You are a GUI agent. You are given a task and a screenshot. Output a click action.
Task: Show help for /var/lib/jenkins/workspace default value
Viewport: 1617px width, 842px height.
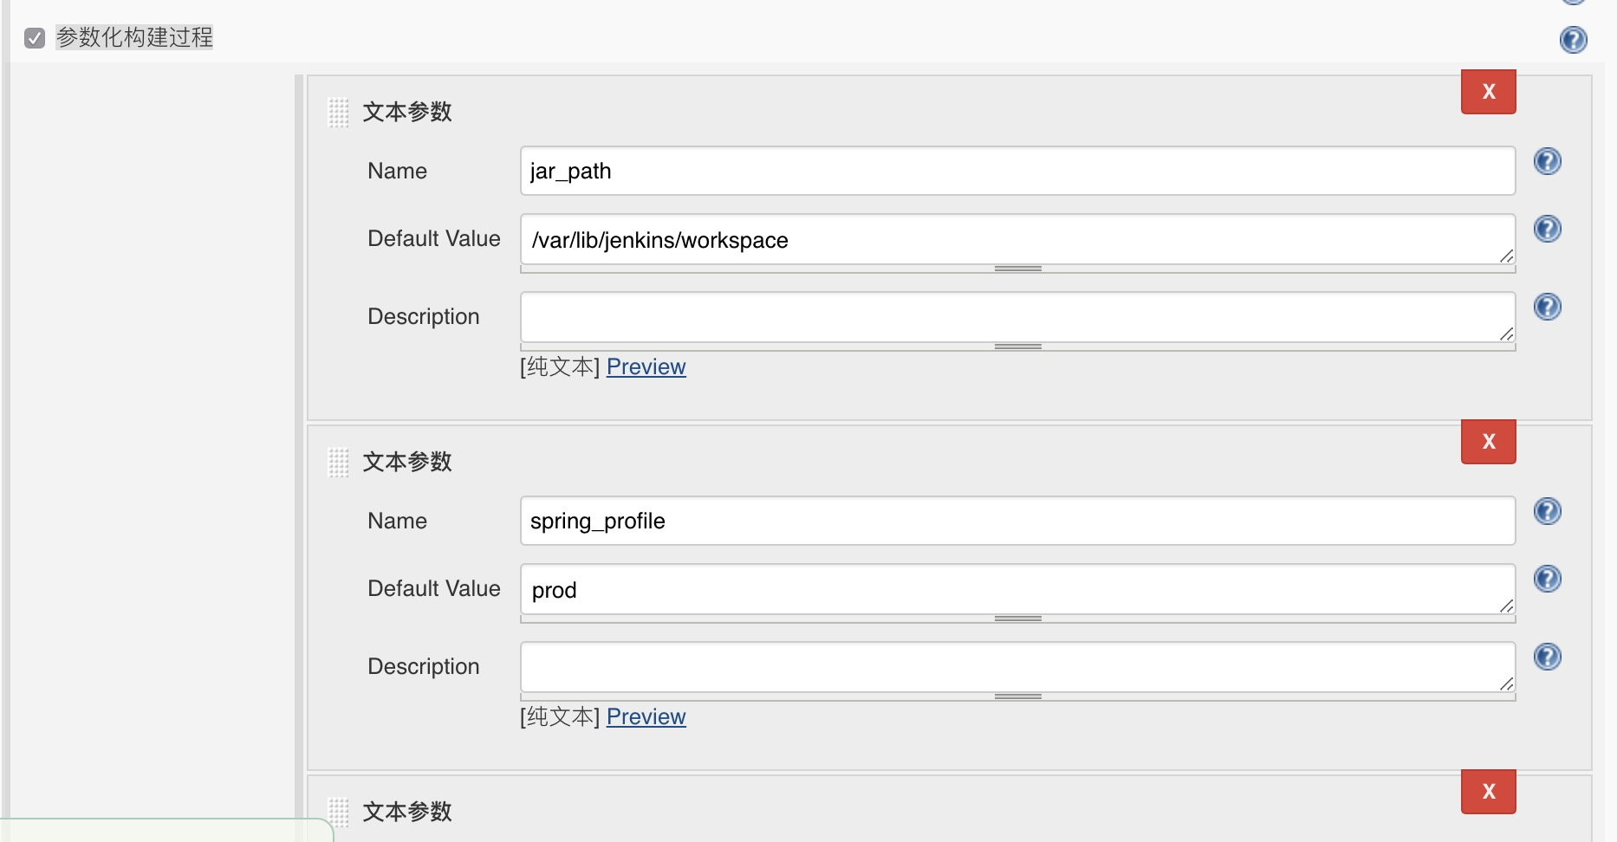(x=1547, y=230)
